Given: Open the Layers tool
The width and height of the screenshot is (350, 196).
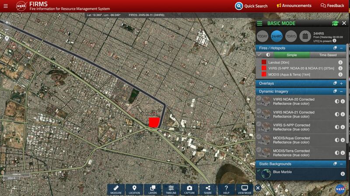Looking at the screenshot, I should pos(153,190).
